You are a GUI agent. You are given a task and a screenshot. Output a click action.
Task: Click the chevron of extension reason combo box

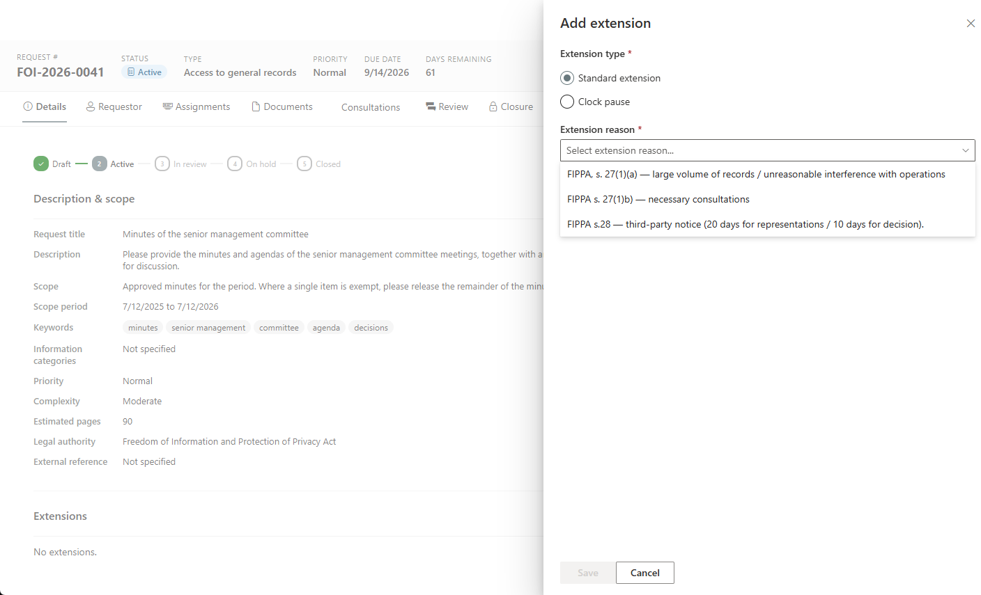click(x=966, y=150)
